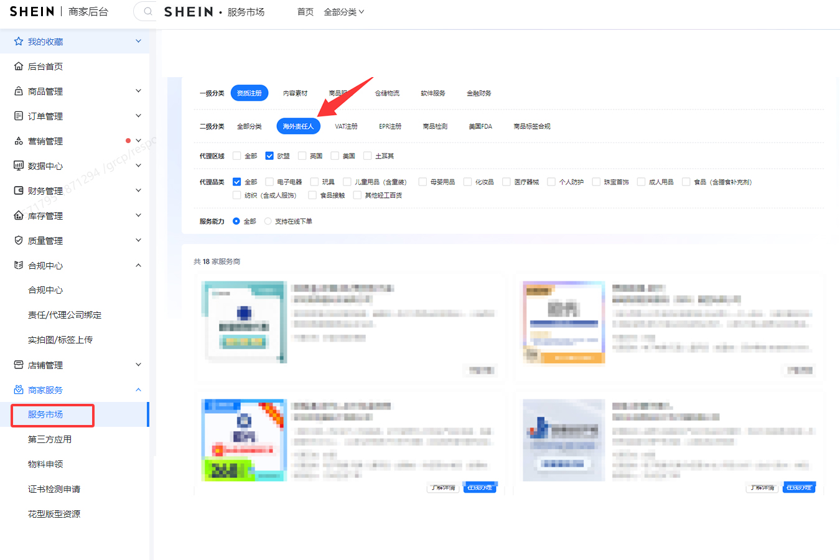
Task: Check the 美国 region checkbox
Action: pos(335,156)
